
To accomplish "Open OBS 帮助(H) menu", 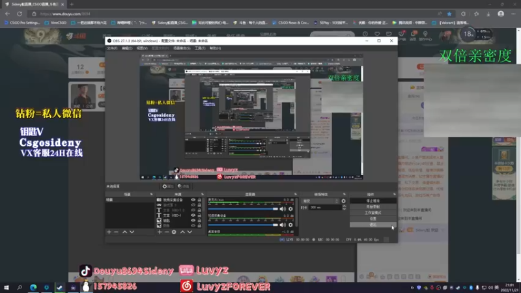I will click(x=216, y=48).
